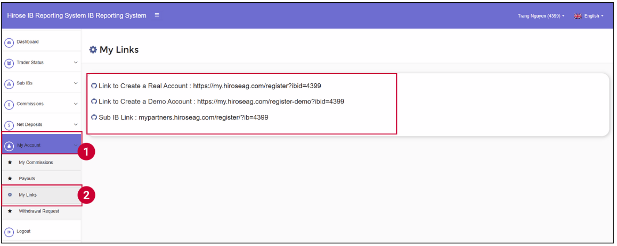Click the Sub IBs hierarchy icon
This screenshot has width=617, height=246.
(x=9, y=84)
